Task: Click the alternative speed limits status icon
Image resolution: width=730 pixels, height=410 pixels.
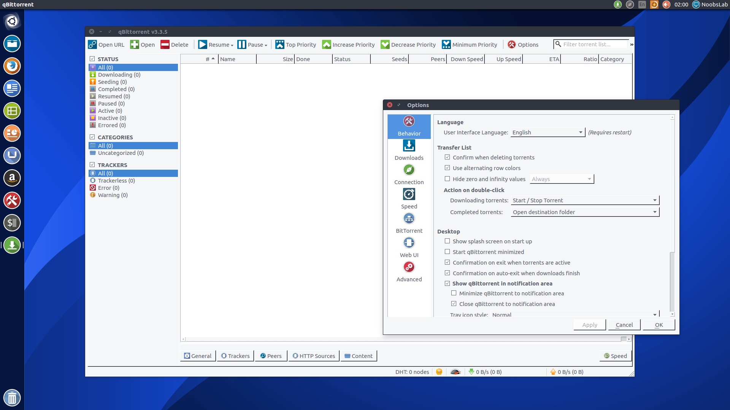Action: point(455,372)
